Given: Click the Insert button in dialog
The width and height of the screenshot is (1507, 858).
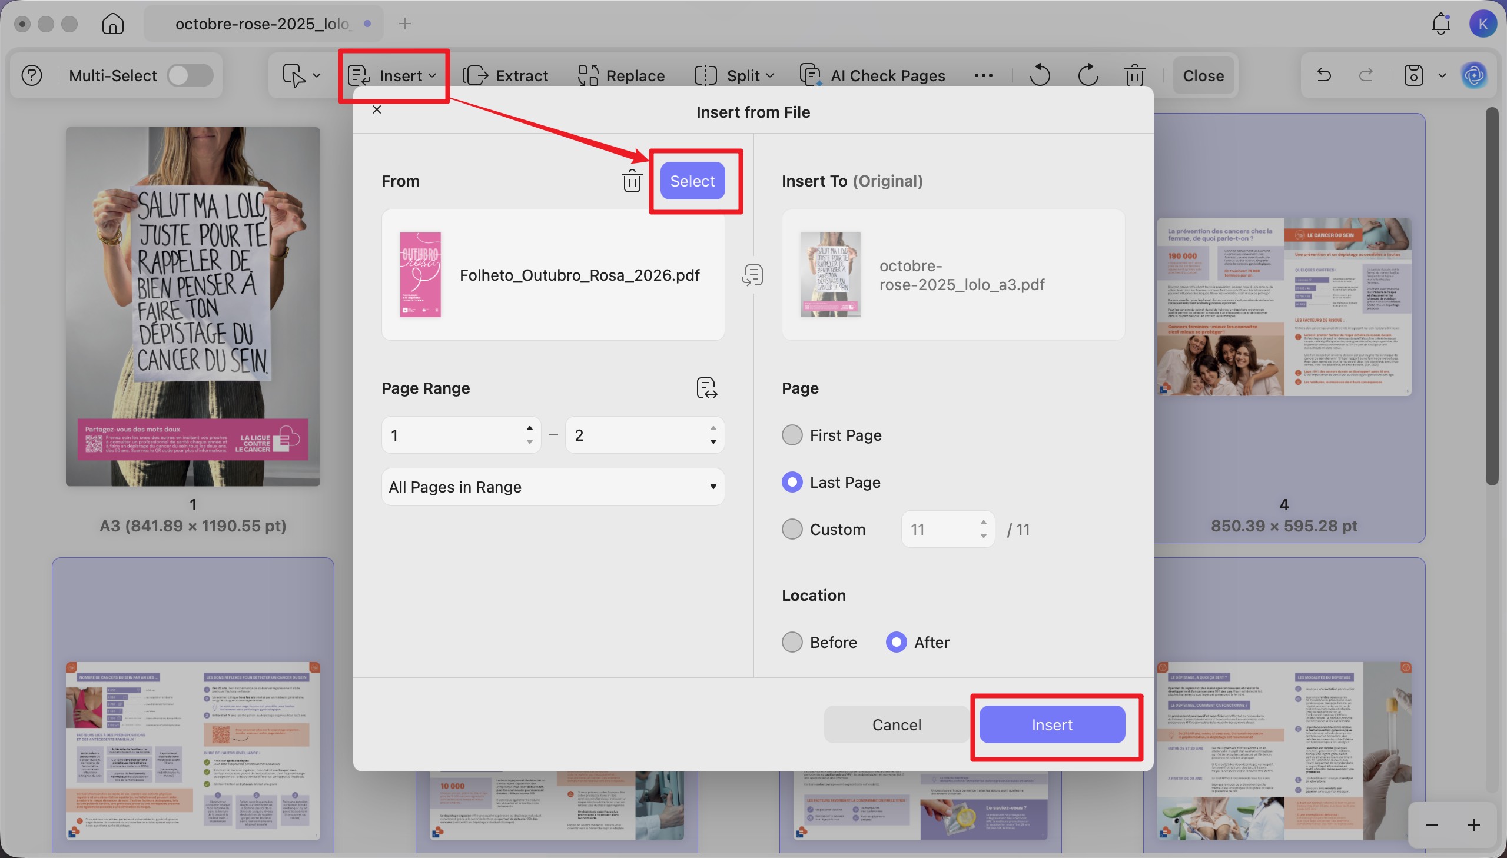Looking at the screenshot, I should (x=1052, y=725).
